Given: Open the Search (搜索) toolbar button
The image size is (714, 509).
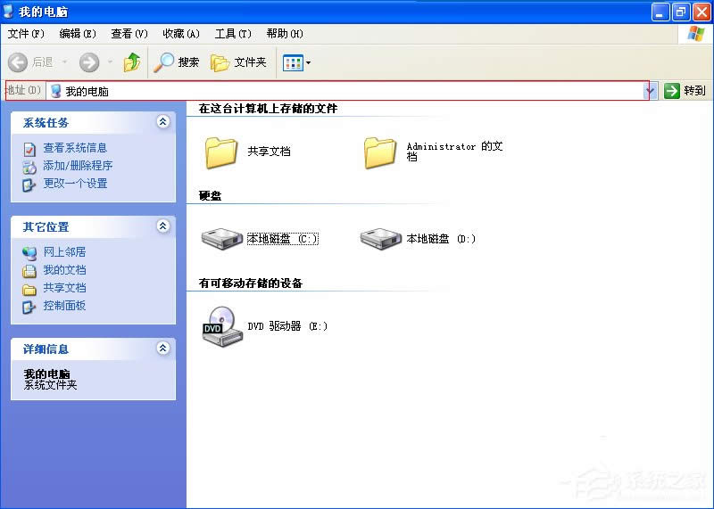Looking at the screenshot, I should 177,62.
